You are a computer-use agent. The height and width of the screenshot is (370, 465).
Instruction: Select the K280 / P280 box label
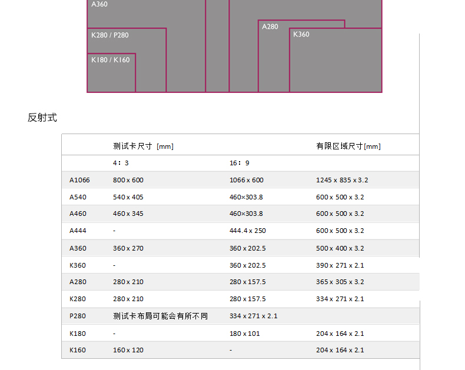110,35
